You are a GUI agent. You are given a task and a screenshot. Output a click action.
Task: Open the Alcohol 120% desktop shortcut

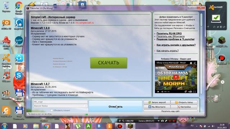[6, 42]
